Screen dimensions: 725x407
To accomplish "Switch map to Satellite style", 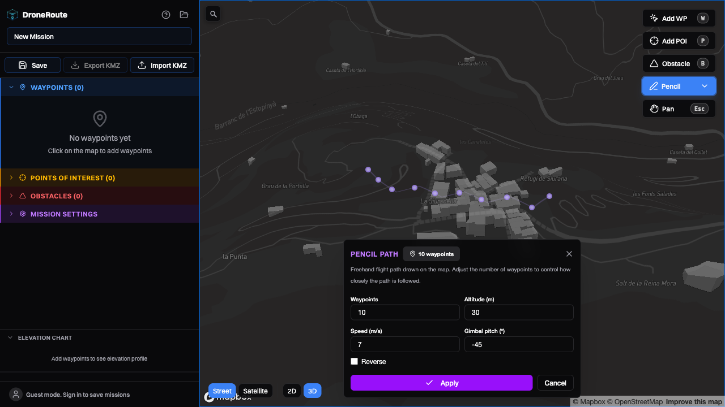I will coord(255,391).
